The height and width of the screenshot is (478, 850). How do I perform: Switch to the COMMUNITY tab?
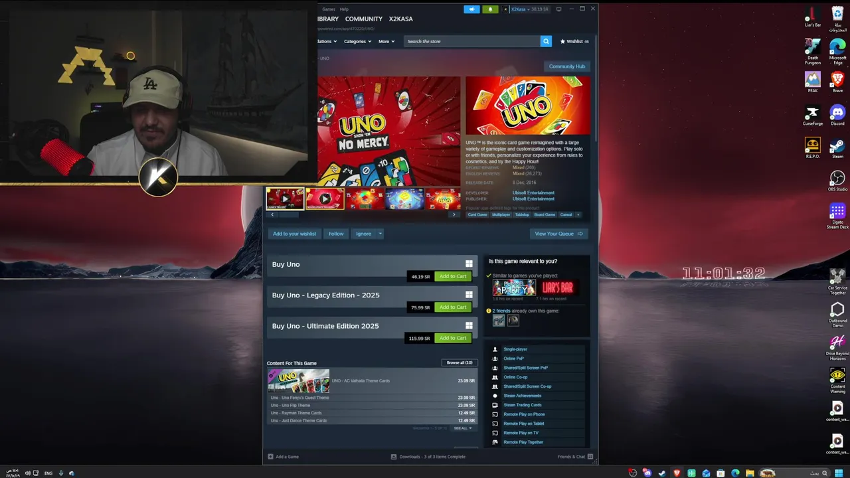coord(363,19)
